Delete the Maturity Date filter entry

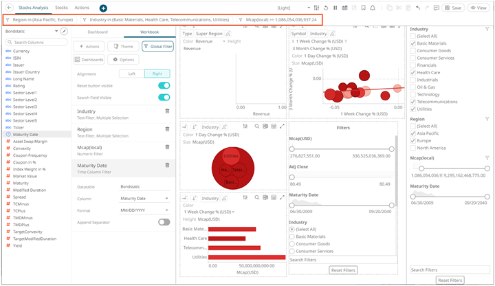(167, 165)
